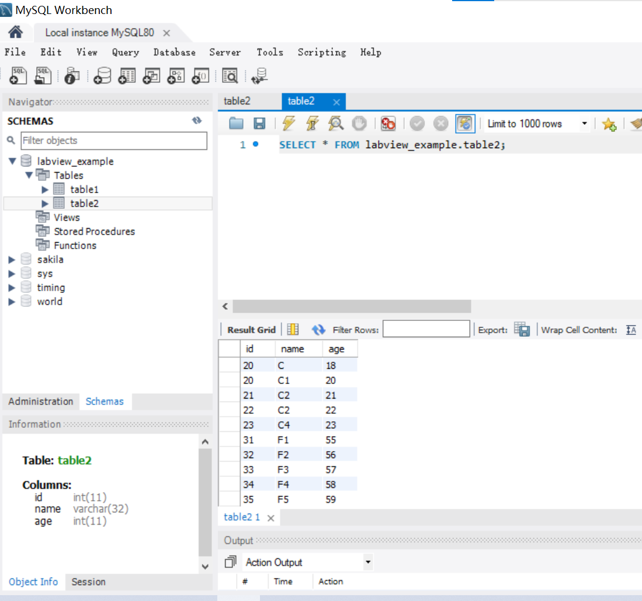Click the Filter Rows input field
This screenshot has width=642, height=601.
coord(426,329)
